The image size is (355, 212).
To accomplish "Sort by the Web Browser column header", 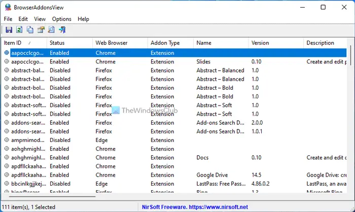I will point(120,43).
